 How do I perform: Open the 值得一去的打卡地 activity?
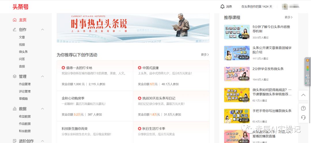tap(95, 76)
